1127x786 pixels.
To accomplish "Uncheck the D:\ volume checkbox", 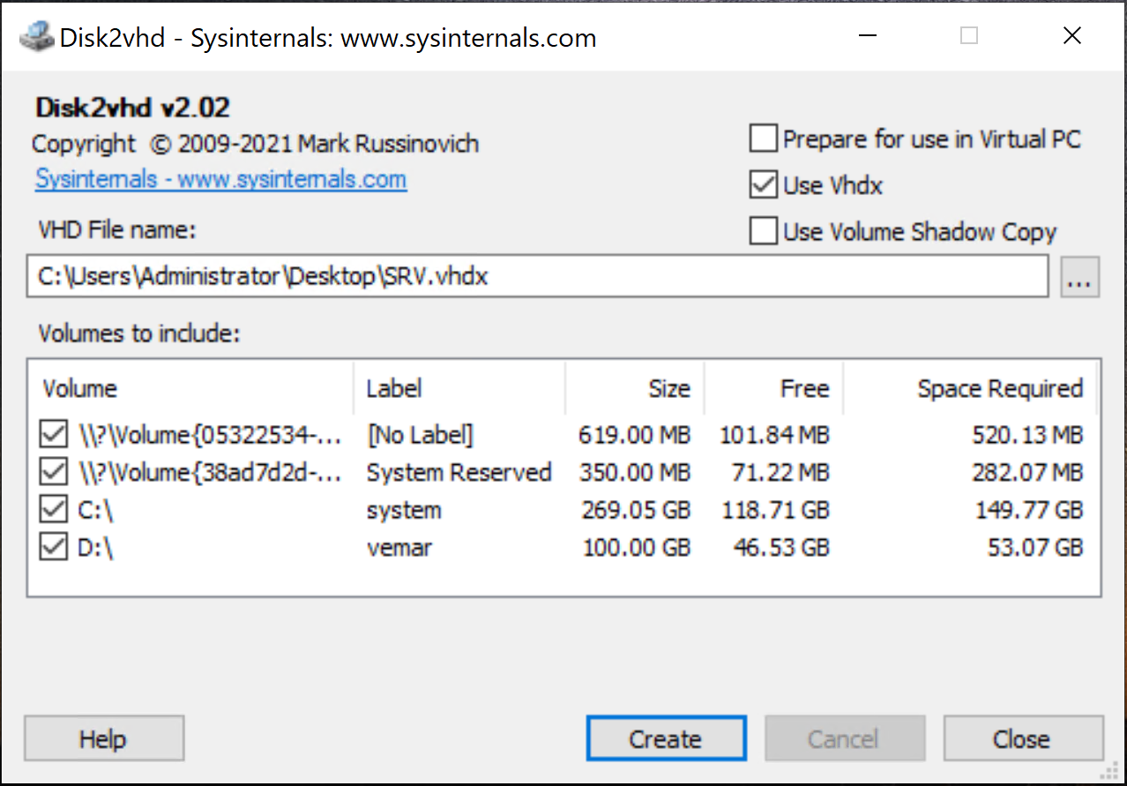I will click(54, 548).
